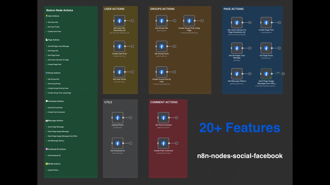Add node after Create Group Post by User
The image size is (330, 185).
[x=175, y=72]
